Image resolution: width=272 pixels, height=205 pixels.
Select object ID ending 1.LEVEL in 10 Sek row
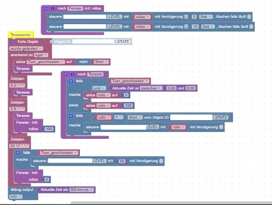coord(93,26)
